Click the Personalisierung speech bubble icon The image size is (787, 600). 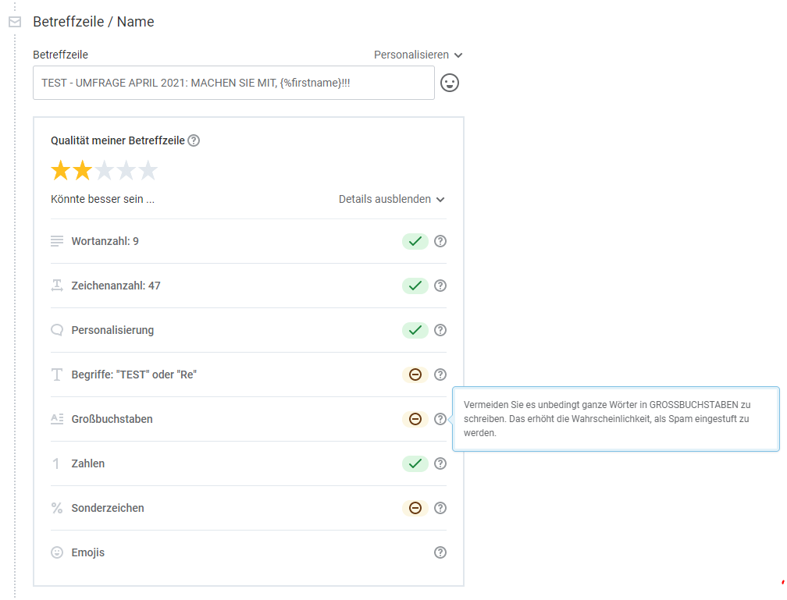55,330
